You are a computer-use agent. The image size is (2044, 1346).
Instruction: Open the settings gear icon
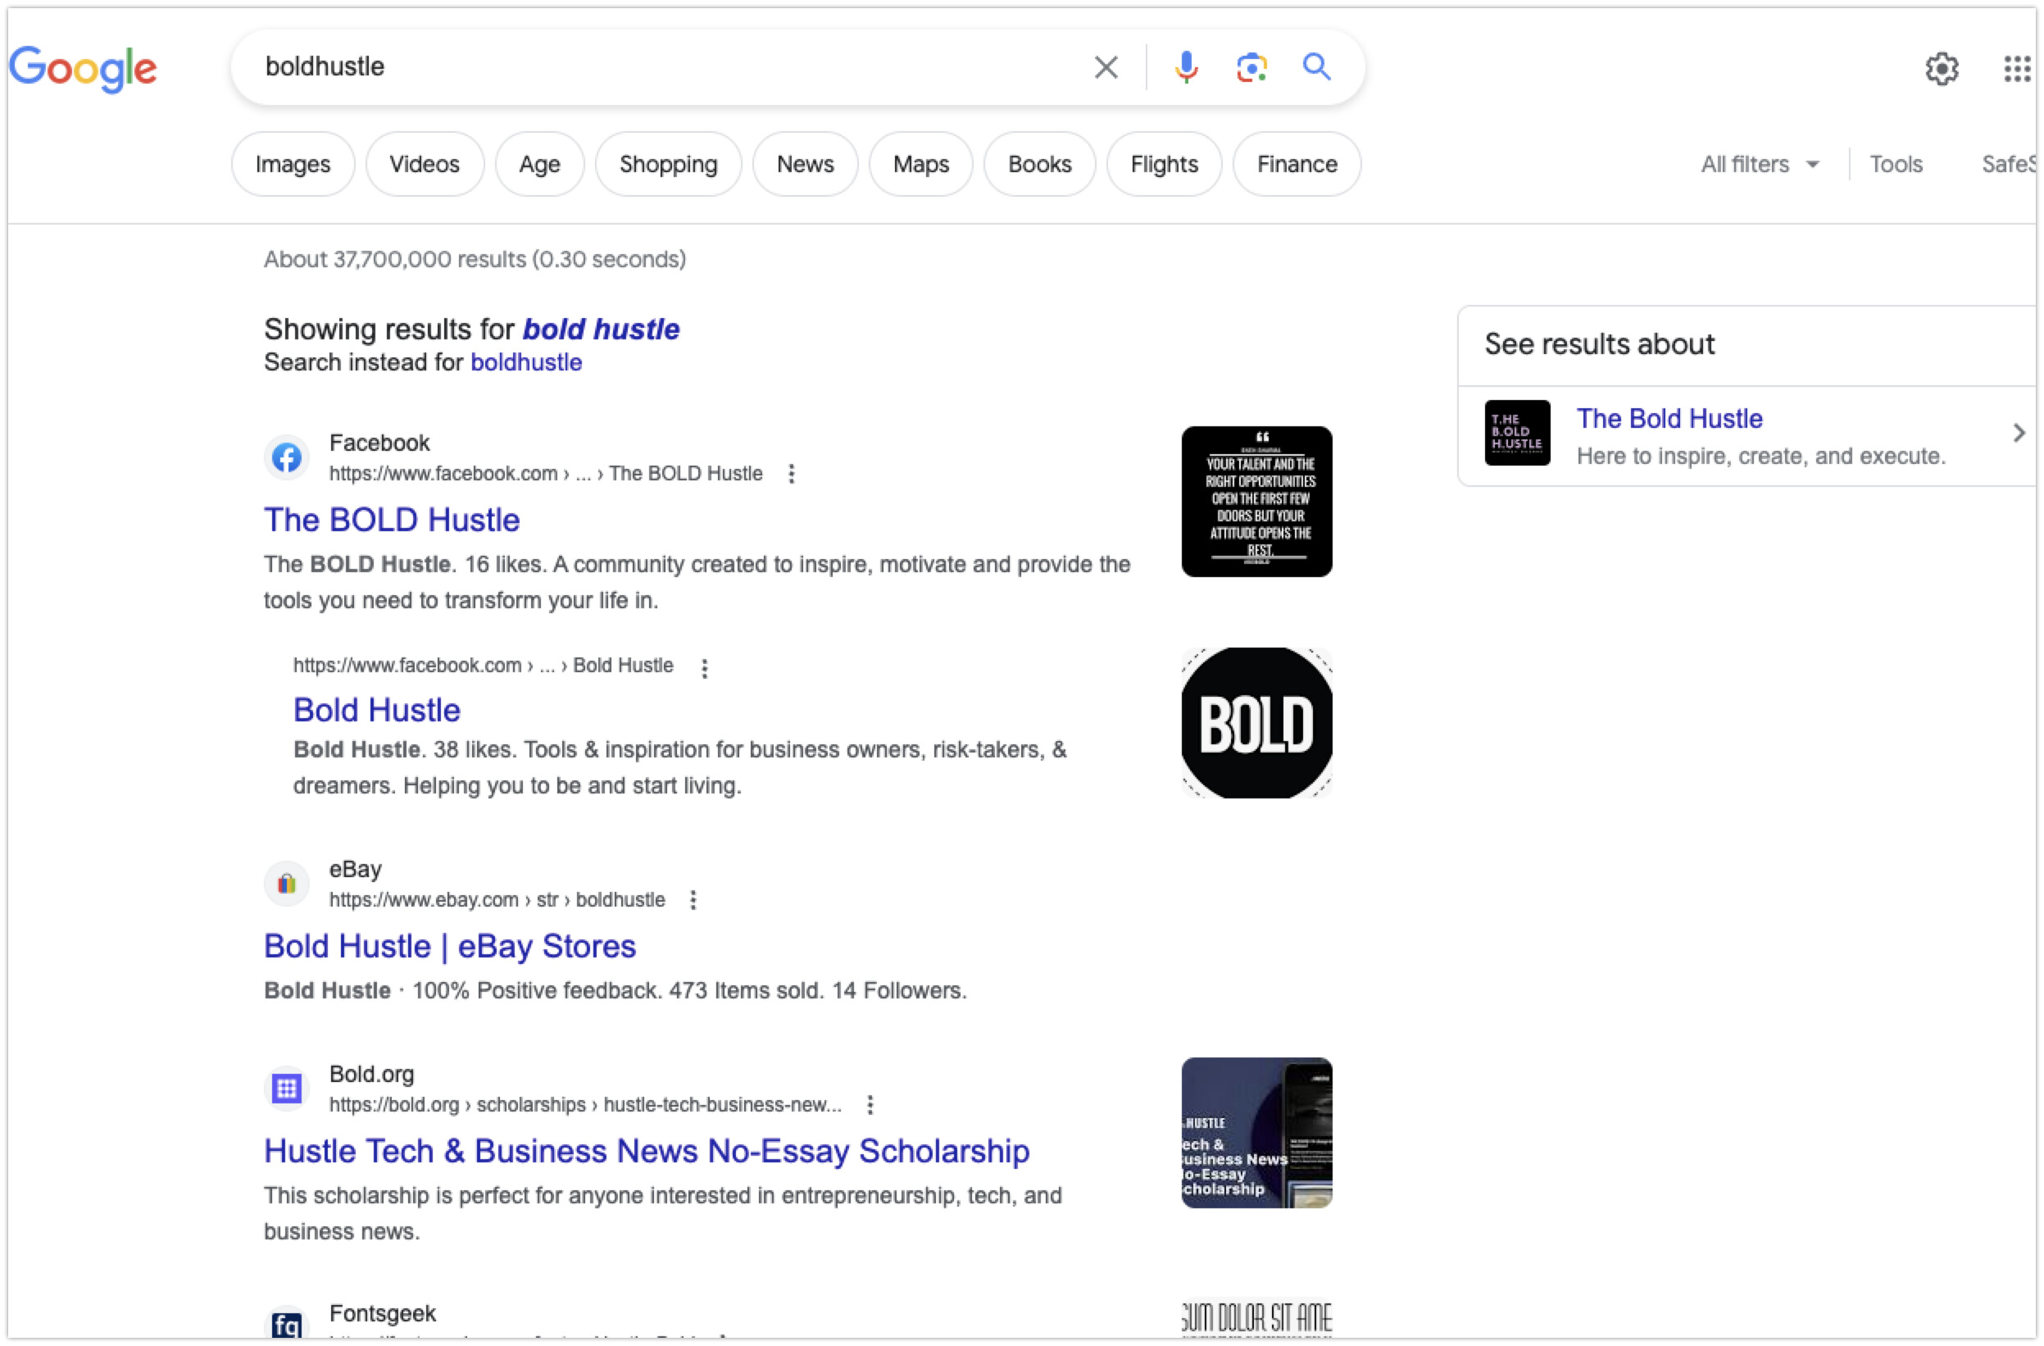point(1941,69)
